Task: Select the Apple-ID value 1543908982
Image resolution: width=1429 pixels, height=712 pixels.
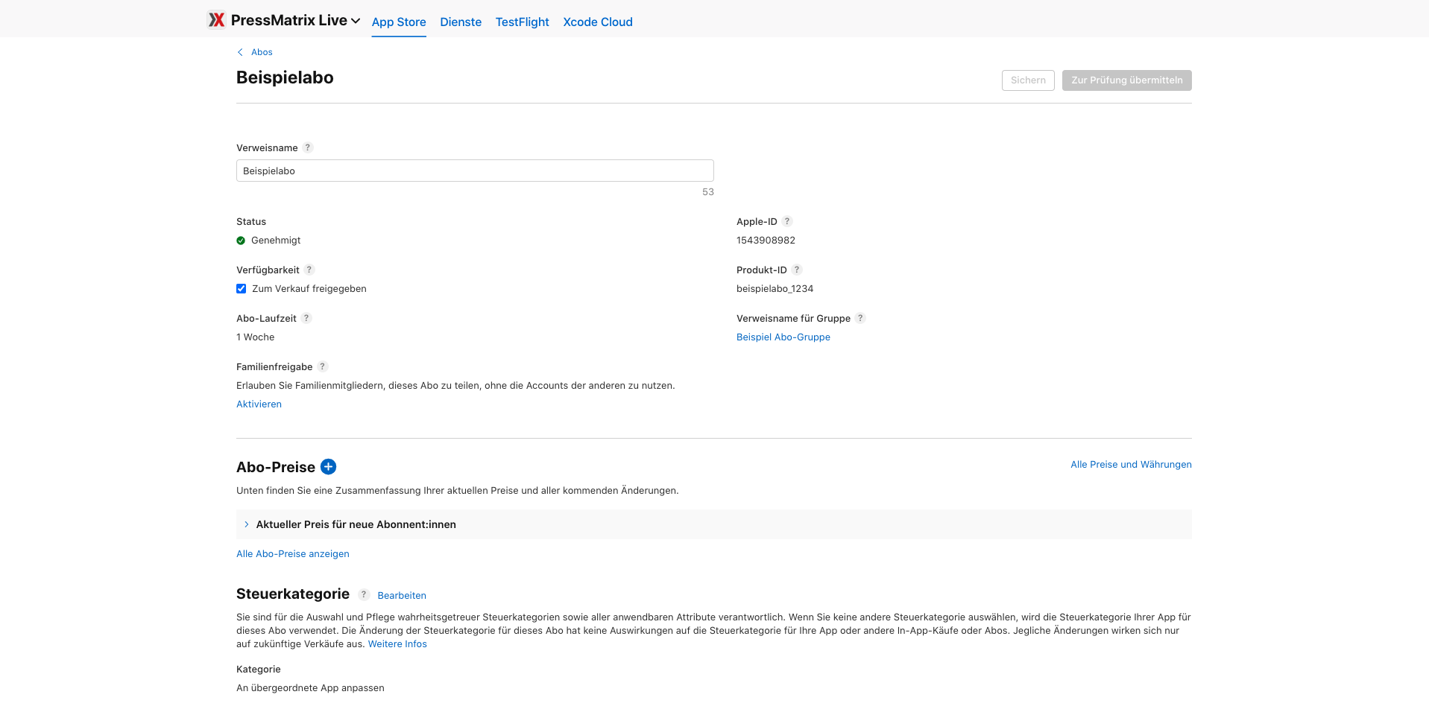Action: tap(766, 241)
